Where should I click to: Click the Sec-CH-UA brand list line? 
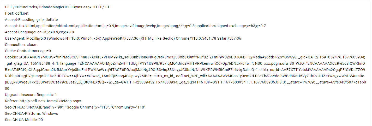[x=75, y=107]
